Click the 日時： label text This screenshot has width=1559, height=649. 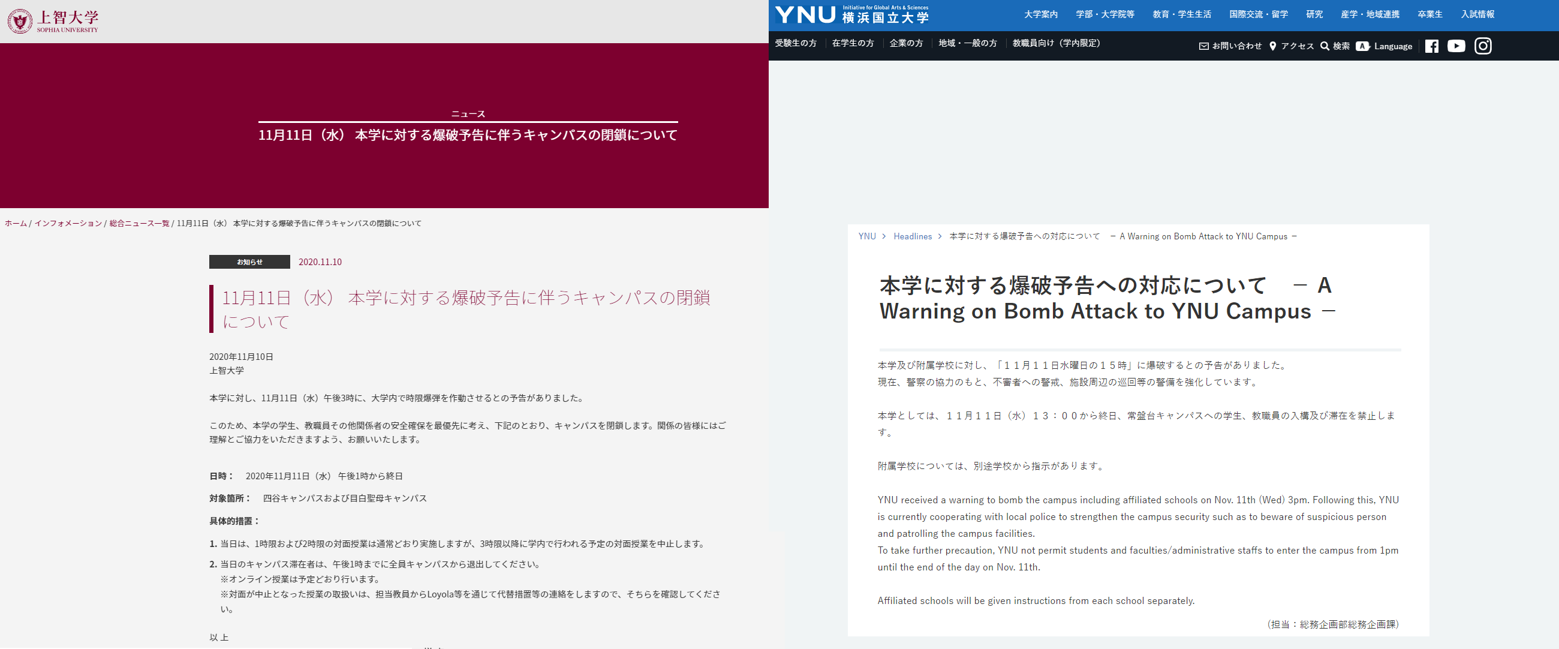(x=221, y=476)
